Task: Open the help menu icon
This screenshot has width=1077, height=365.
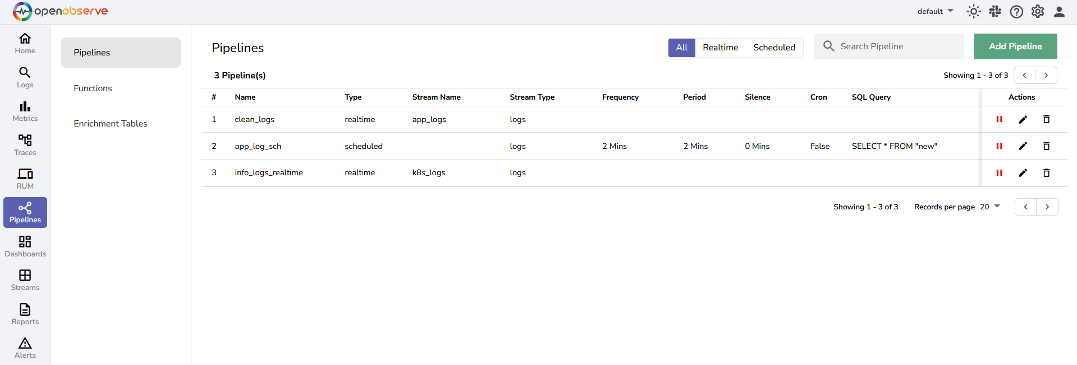Action: click(x=1016, y=12)
